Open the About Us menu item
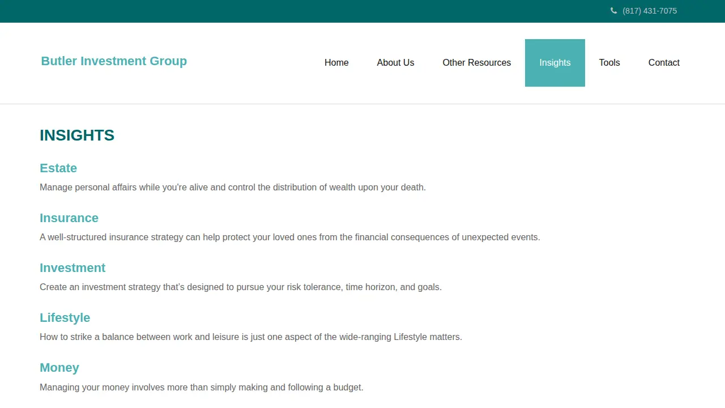Image resolution: width=725 pixels, height=408 pixels. tap(395, 63)
